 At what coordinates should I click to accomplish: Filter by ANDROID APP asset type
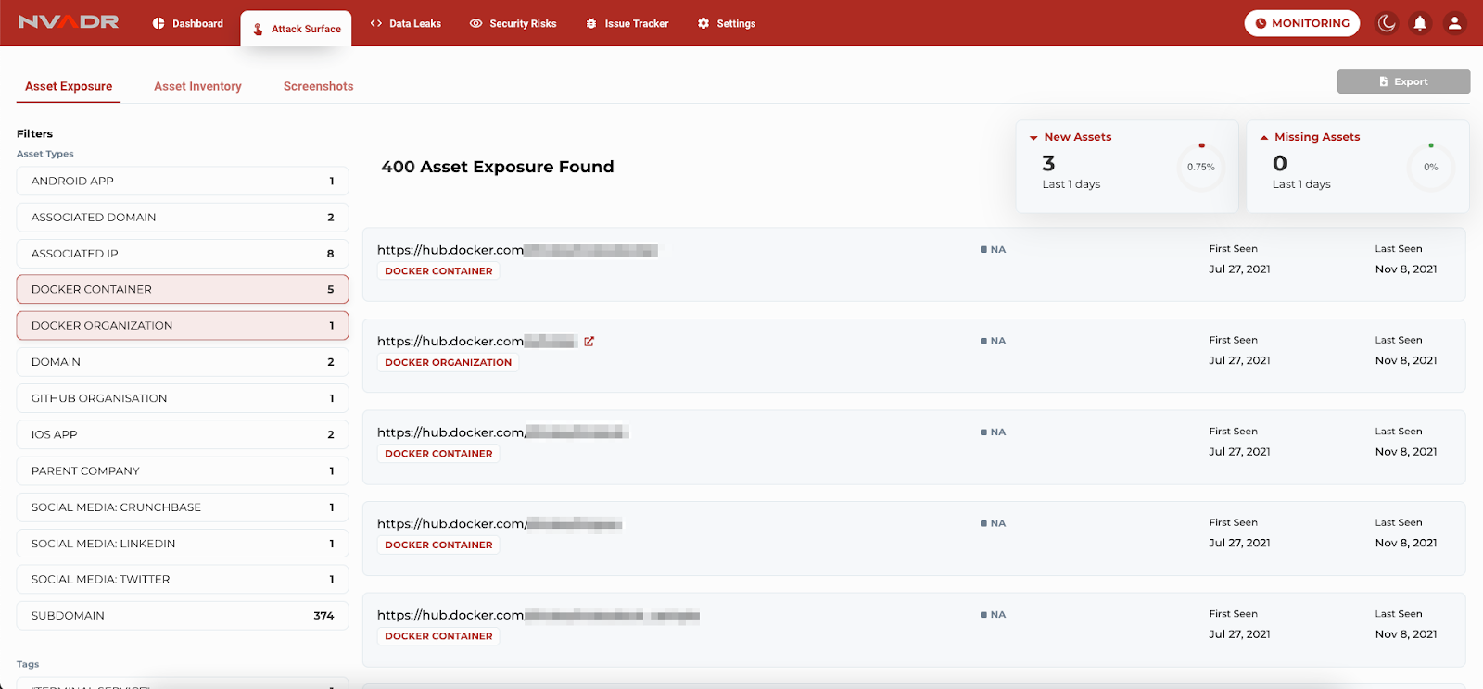(x=183, y=181)
